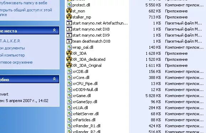Select the XR_3DA application icon

click(69, 53)
